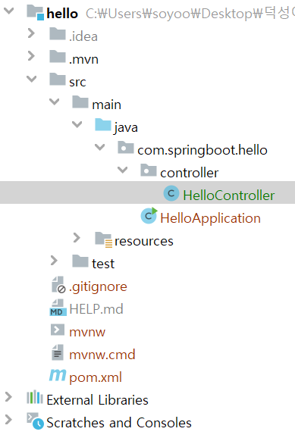Collapse the main folder

click(x=55, y=102)
